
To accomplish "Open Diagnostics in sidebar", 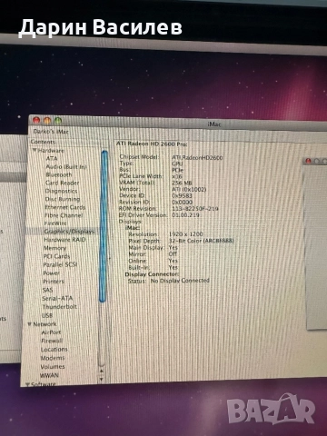I will coord(61,191).
